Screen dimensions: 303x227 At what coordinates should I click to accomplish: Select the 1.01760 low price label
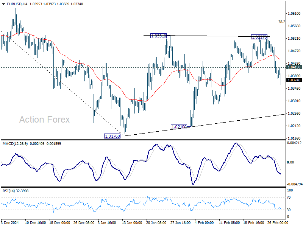[x=112, y=135]
